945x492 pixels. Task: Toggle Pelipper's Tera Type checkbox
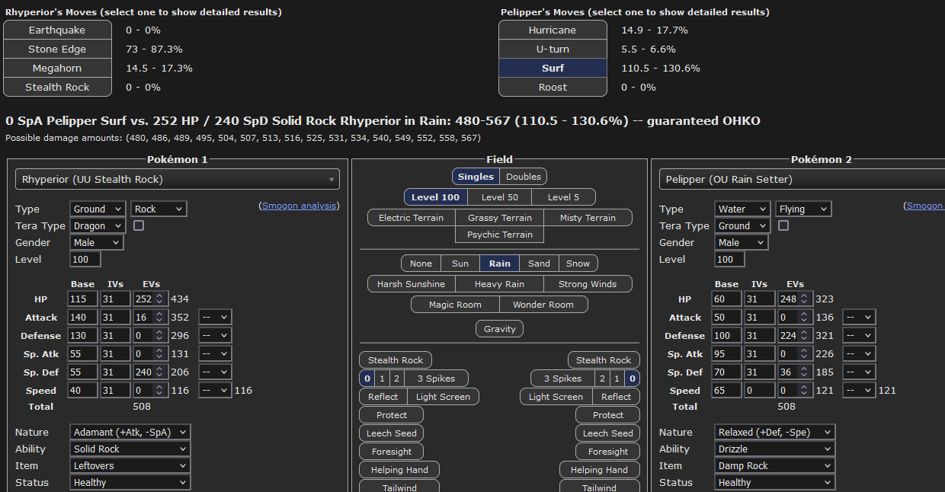point(783,226)
